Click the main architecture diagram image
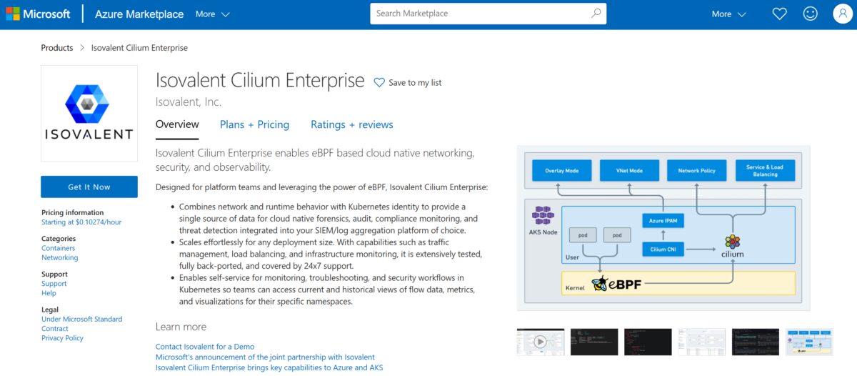The width and height of the screenshot is (857, 376). [x=663, y=228]
